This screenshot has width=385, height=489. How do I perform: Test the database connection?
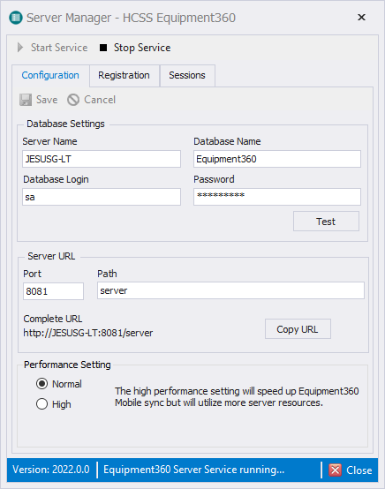click(x=326, y=222)
